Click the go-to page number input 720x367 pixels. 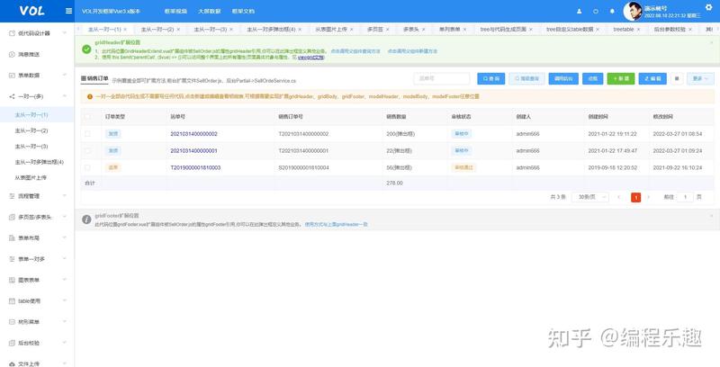(x=685, y=197)
